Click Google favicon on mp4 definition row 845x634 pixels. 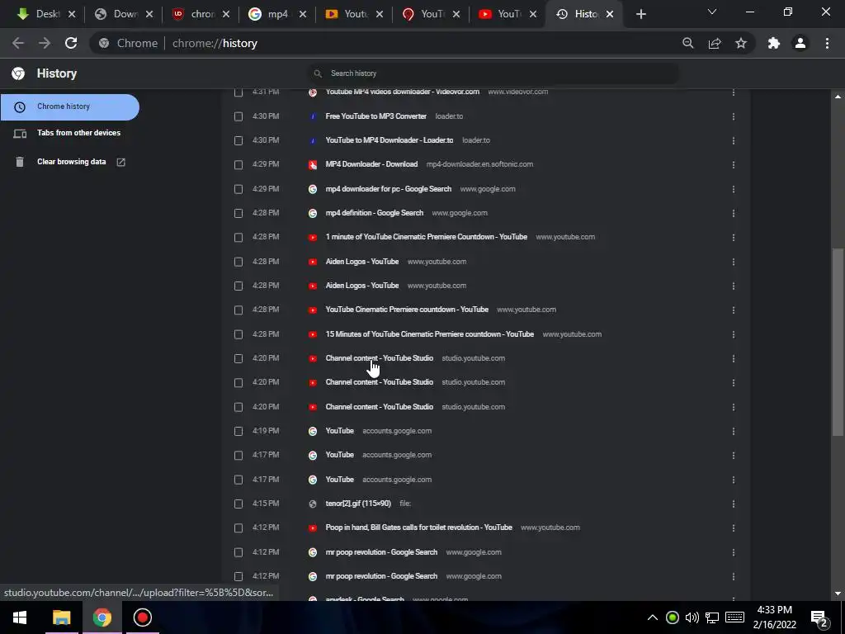coord(312,214)
